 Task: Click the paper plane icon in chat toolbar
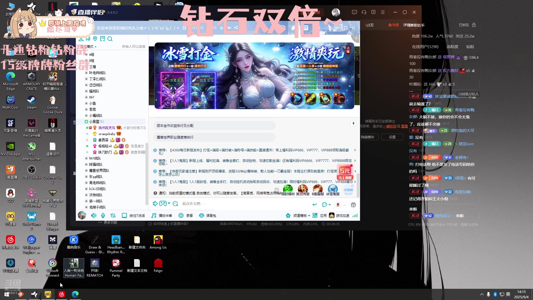tap(155, 204)
